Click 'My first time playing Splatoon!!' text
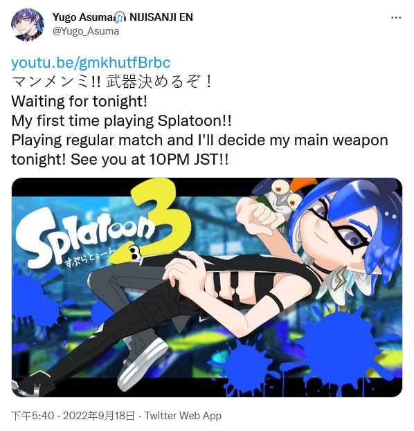Screen dimensions: 414x431 (121, 120)
